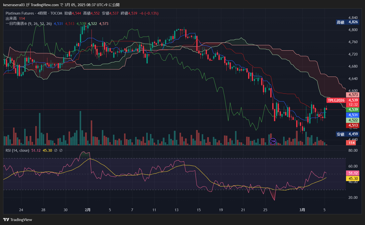Click the 4,720 price-axis label
The image size is (365, 225).
(353, 54)
